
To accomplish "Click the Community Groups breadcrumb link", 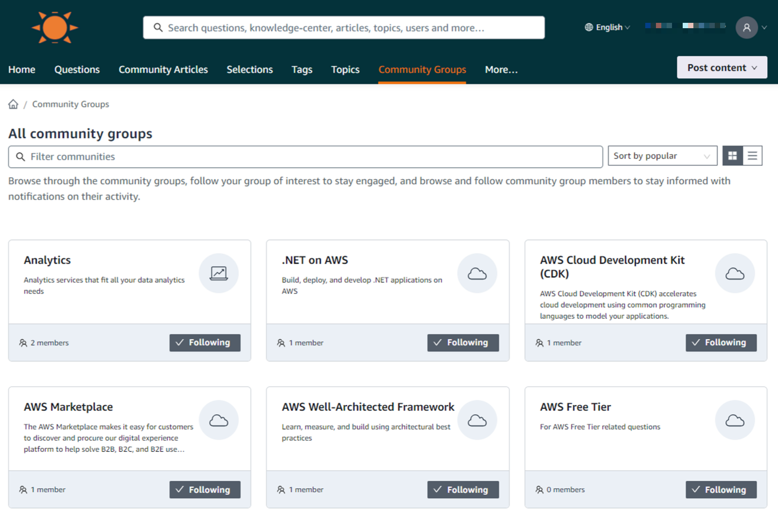I will [x=71, y=104].
